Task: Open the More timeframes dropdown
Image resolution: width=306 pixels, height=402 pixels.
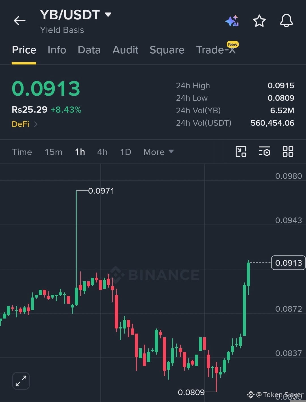Action: click(x=158, y=152)
